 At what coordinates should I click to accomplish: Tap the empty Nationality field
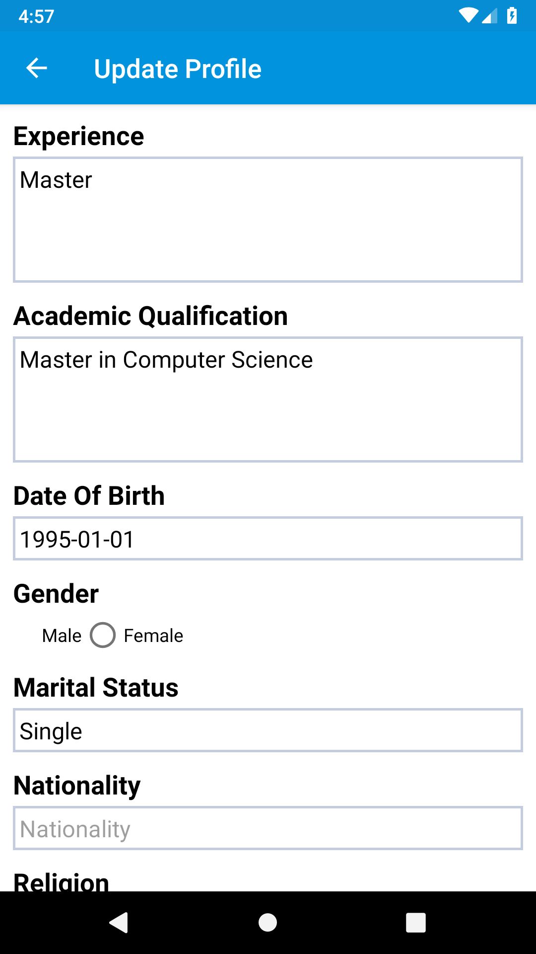click(268, 828)
